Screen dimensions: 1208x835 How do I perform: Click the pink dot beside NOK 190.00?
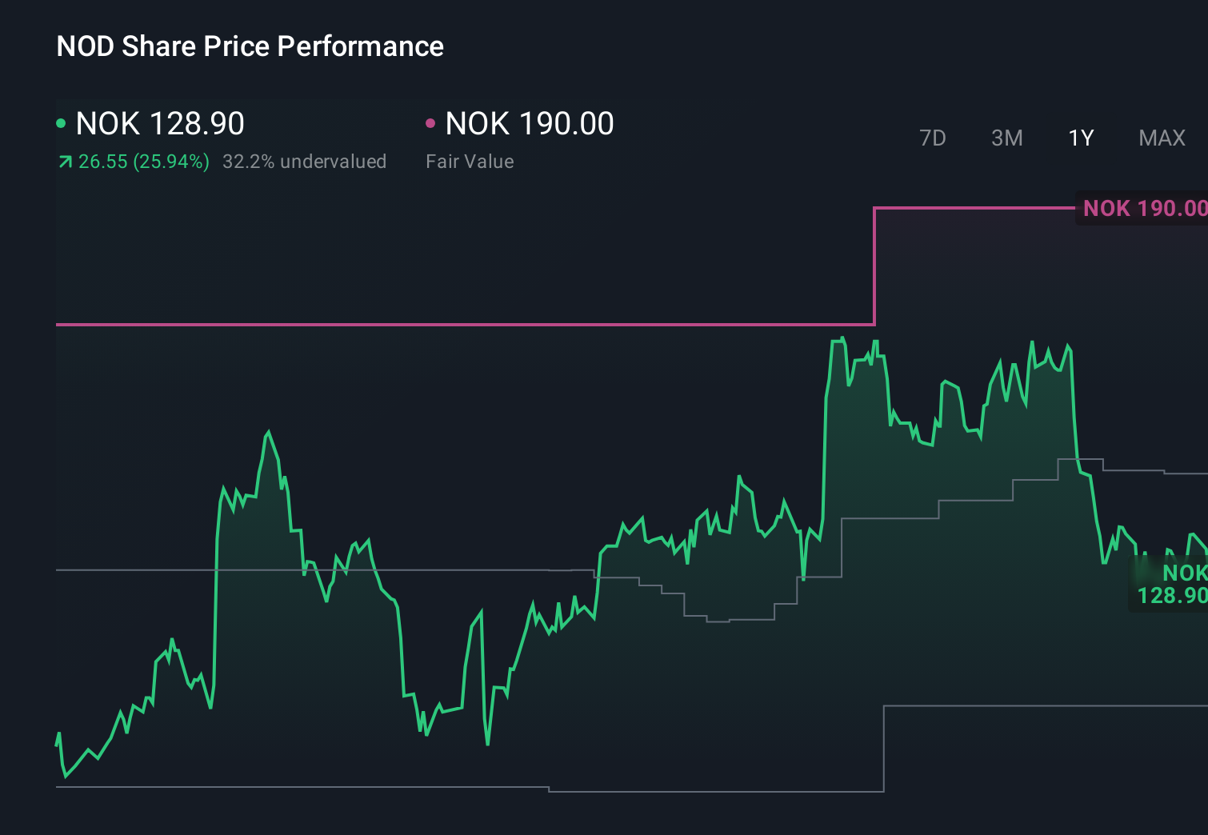pyautogui.click(x=431, y=122)
